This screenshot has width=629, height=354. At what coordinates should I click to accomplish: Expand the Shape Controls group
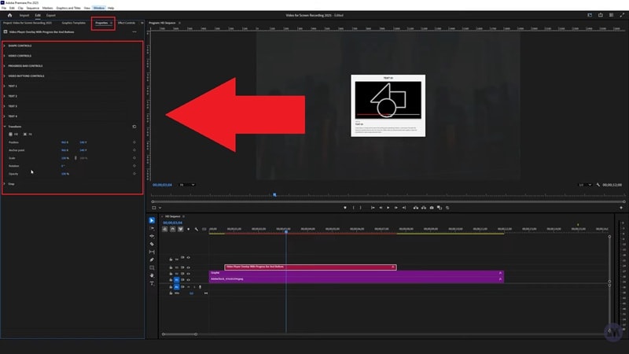click(5, 46)
